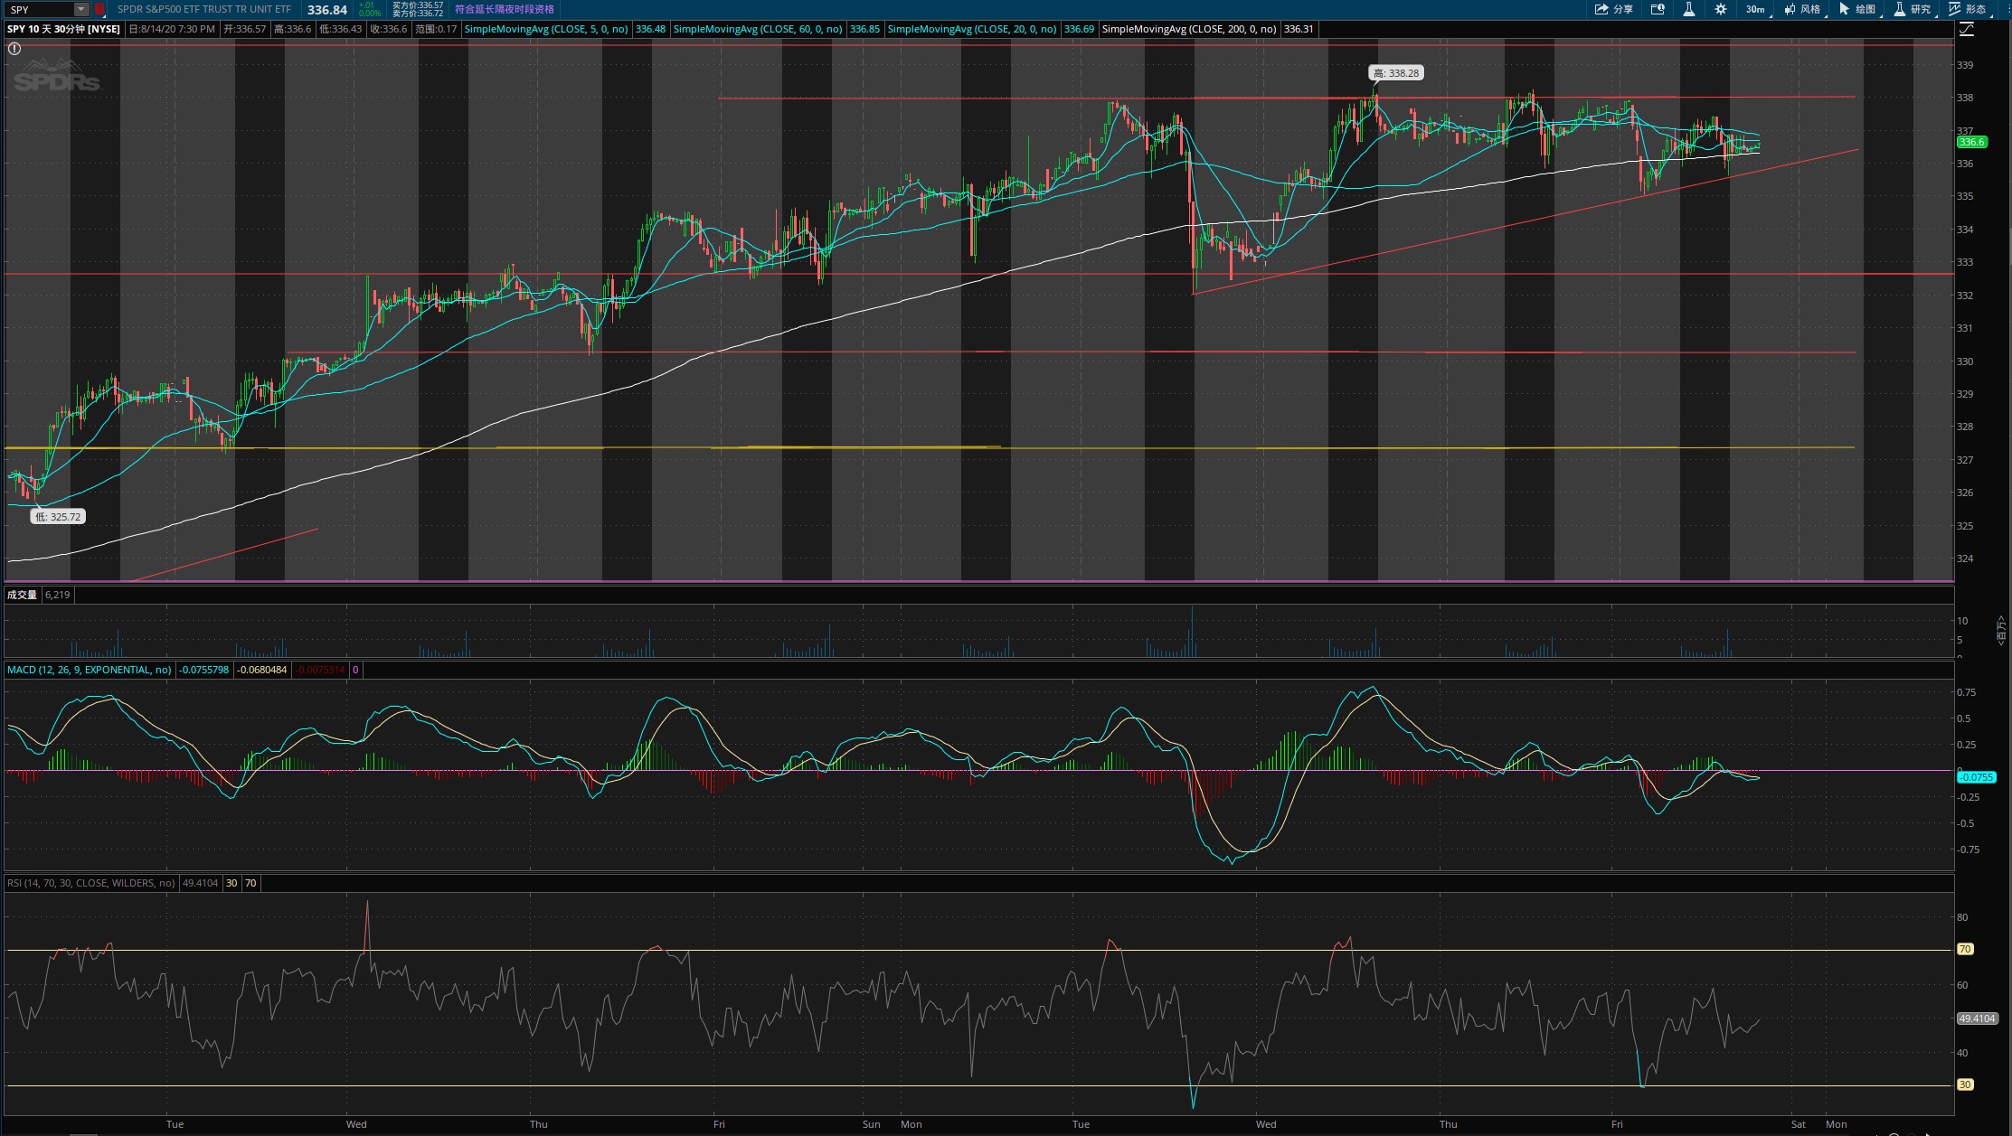Click the red symbol link indicator
Viewport: 2012px width, 1136px height.
99,9
